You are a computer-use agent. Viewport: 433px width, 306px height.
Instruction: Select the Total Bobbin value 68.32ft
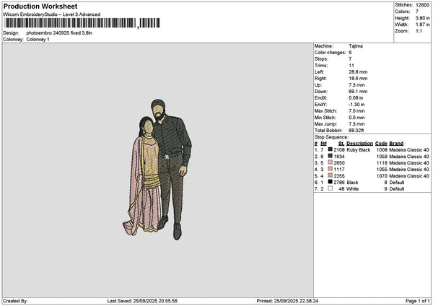357,131
